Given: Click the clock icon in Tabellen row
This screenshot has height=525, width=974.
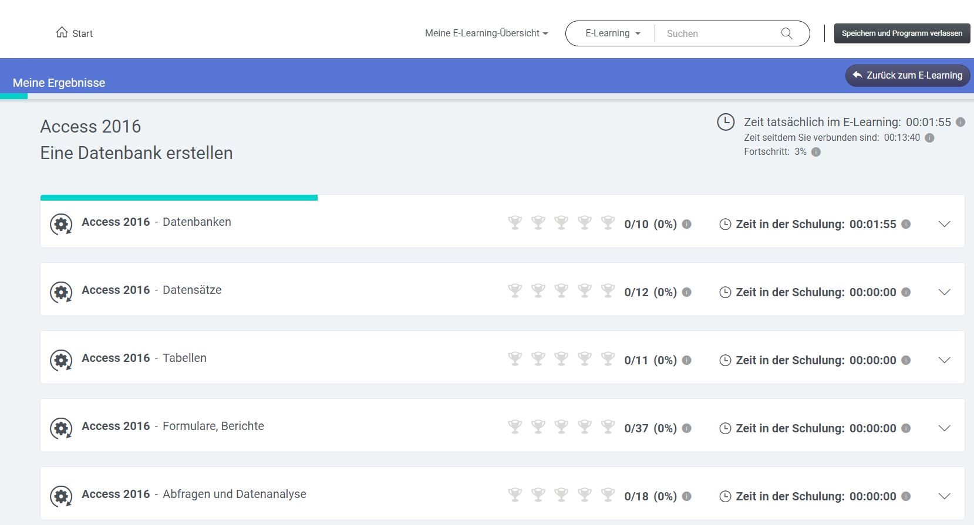Looking at the screenshot, I should (x=725, y=360).
